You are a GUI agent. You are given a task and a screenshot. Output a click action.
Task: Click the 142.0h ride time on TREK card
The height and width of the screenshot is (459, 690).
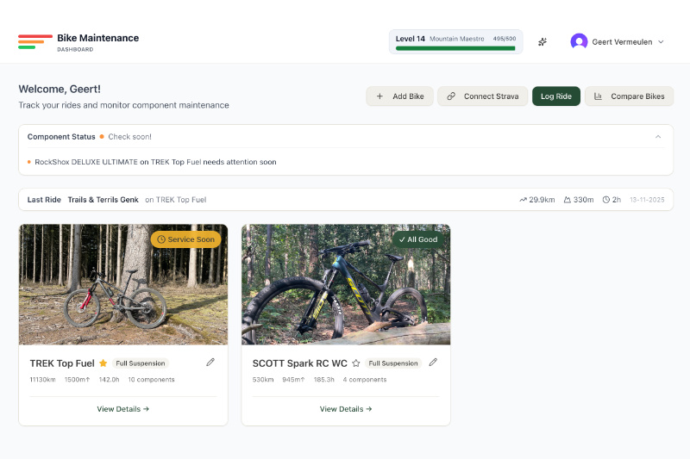pyautogui.click(x=110, y=380)
